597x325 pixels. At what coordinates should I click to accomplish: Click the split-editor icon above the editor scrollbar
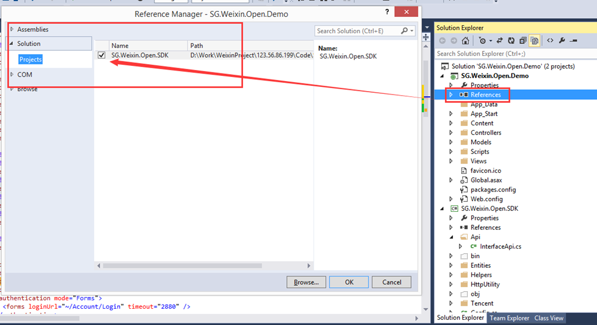click(x=426, y=37)
